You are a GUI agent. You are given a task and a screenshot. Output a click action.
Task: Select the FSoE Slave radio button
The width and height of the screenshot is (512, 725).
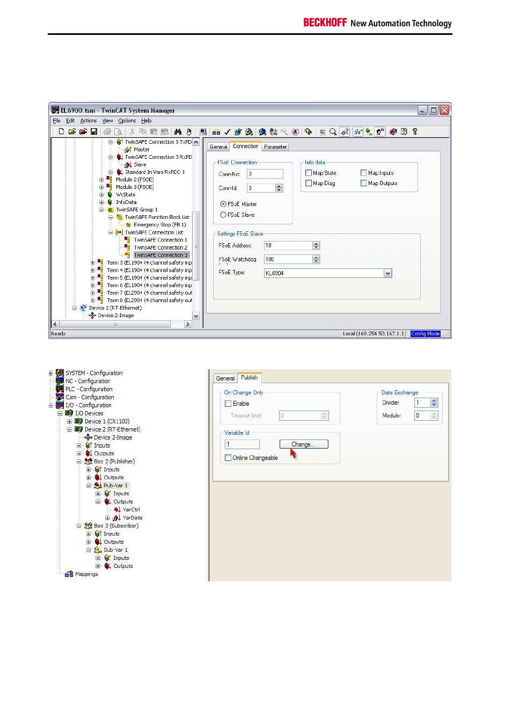tap(223, 215)
